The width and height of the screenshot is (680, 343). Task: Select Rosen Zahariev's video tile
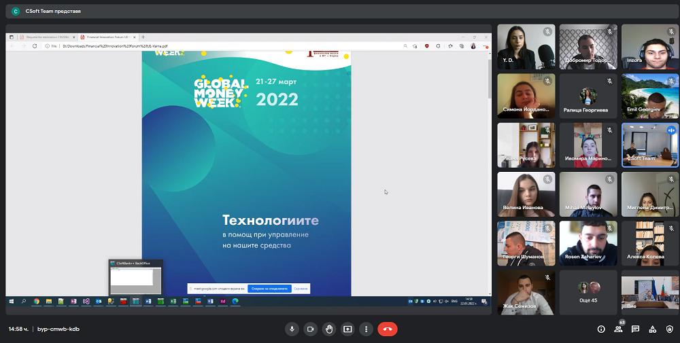coord(588,243)
